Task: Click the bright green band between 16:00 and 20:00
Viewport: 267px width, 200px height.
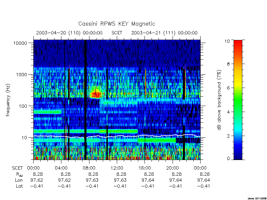Action: click(x=157, y=140)
